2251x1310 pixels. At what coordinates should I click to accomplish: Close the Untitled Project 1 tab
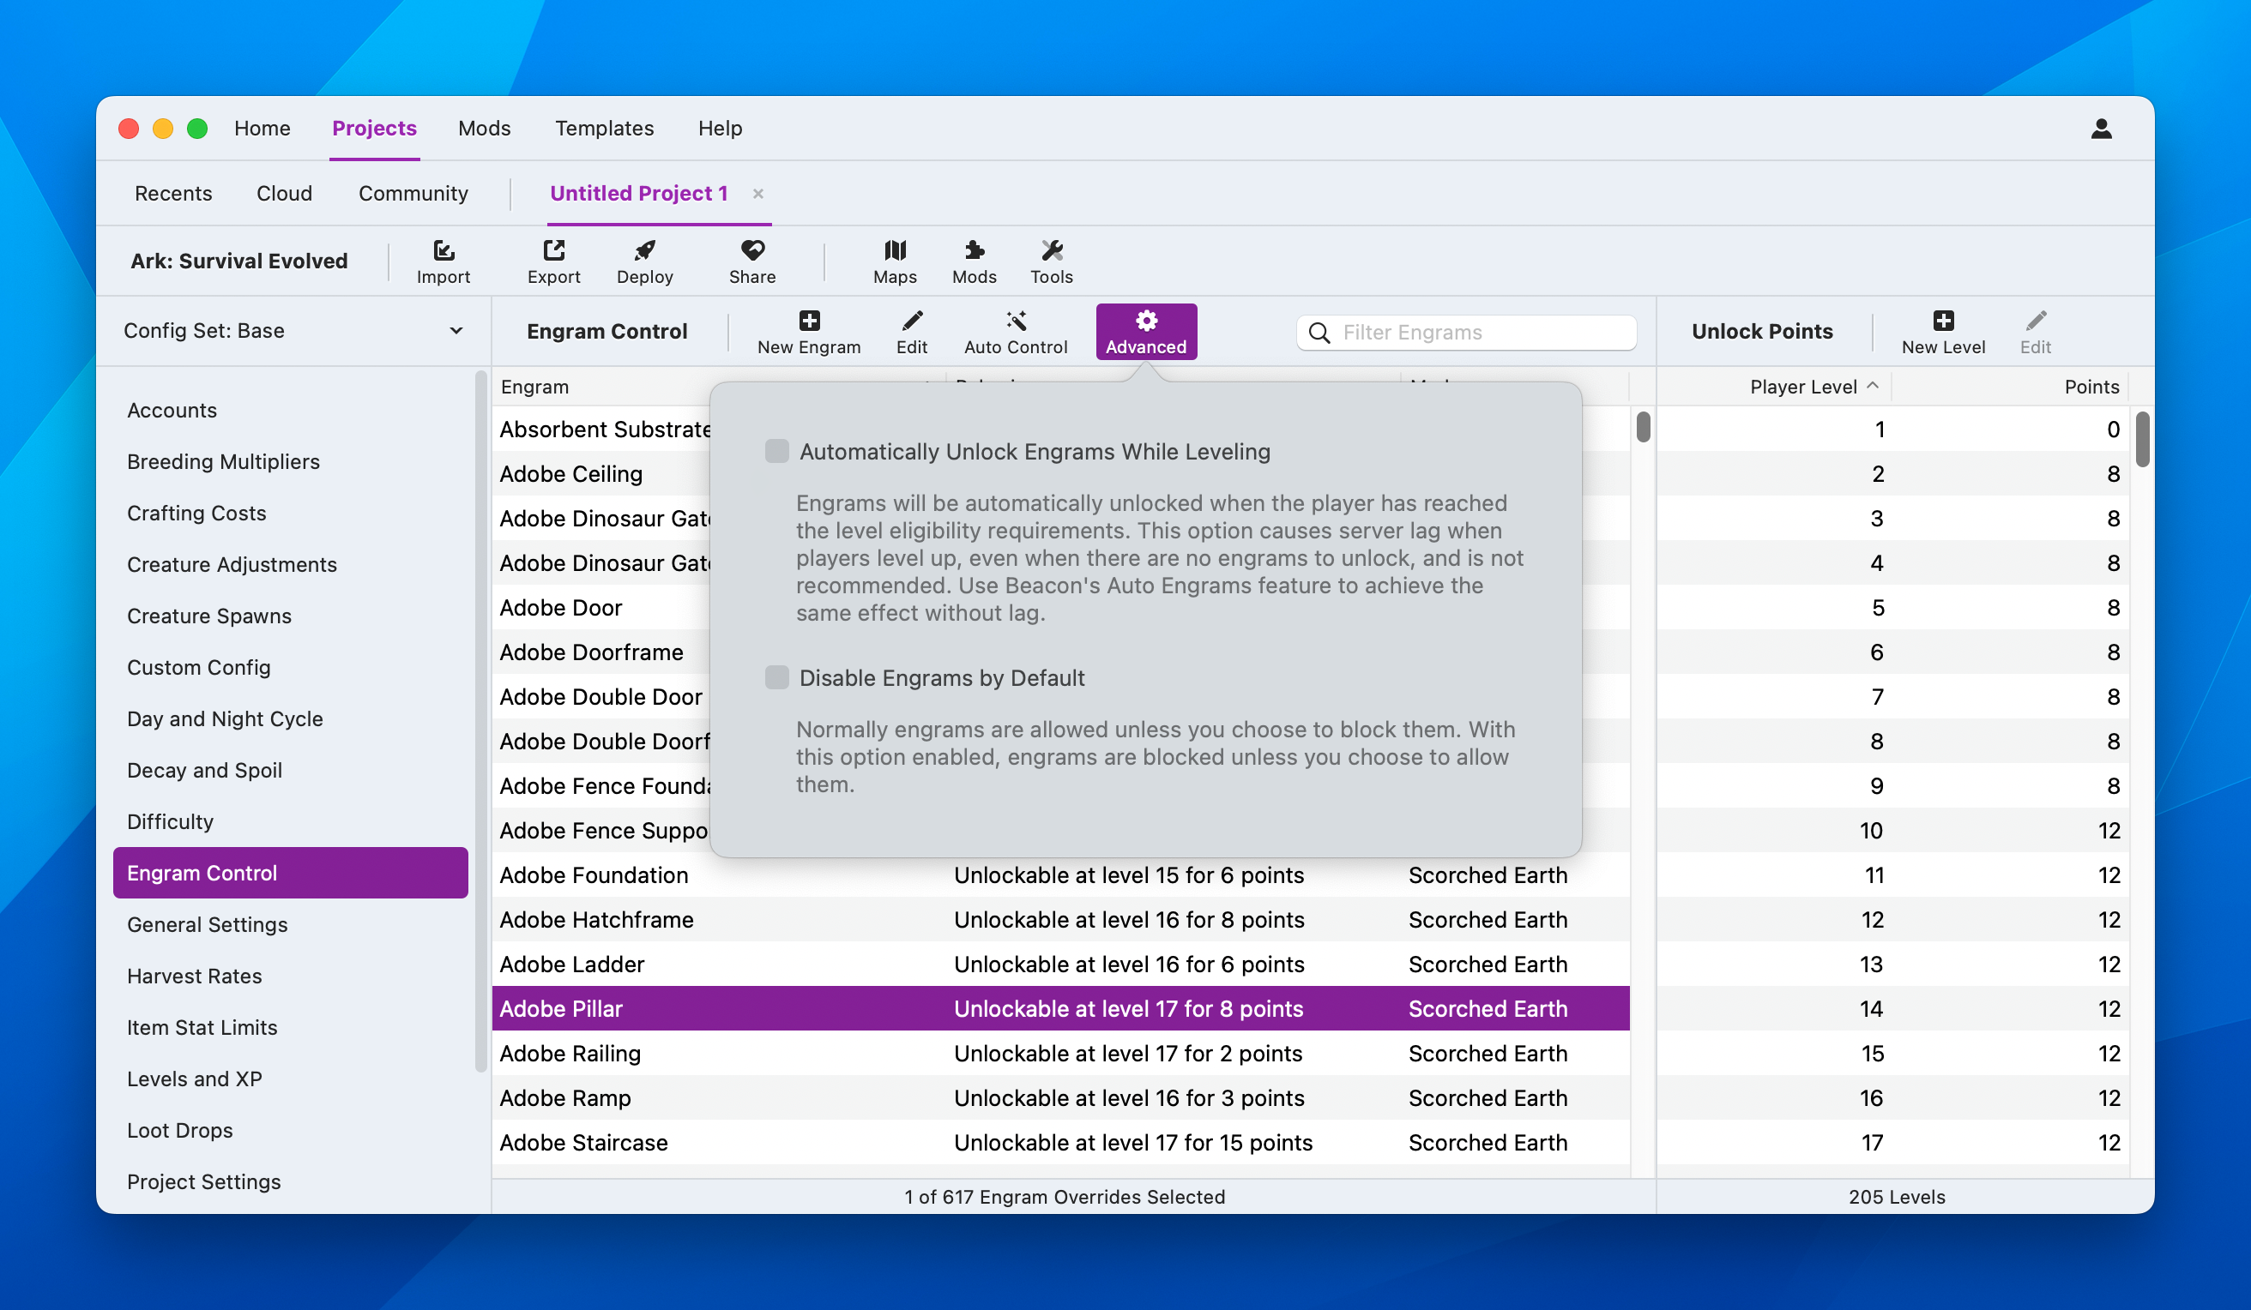pos(757,194)
